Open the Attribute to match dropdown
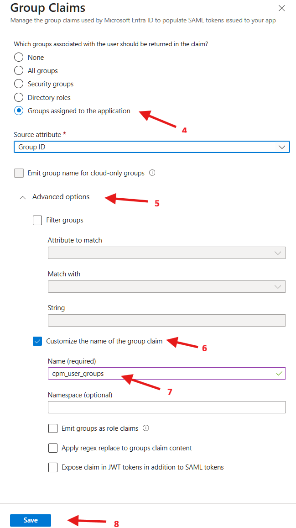The width and height of the screenshot is (296, 528). click(x=167, y=253)
